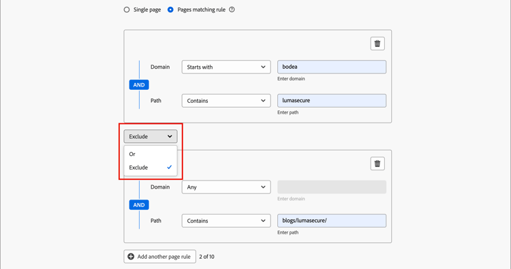The width and height of the screenshot is (511, 269).
Task: Choose Exclude from the operator menu
Action: [x=151, y=168]
